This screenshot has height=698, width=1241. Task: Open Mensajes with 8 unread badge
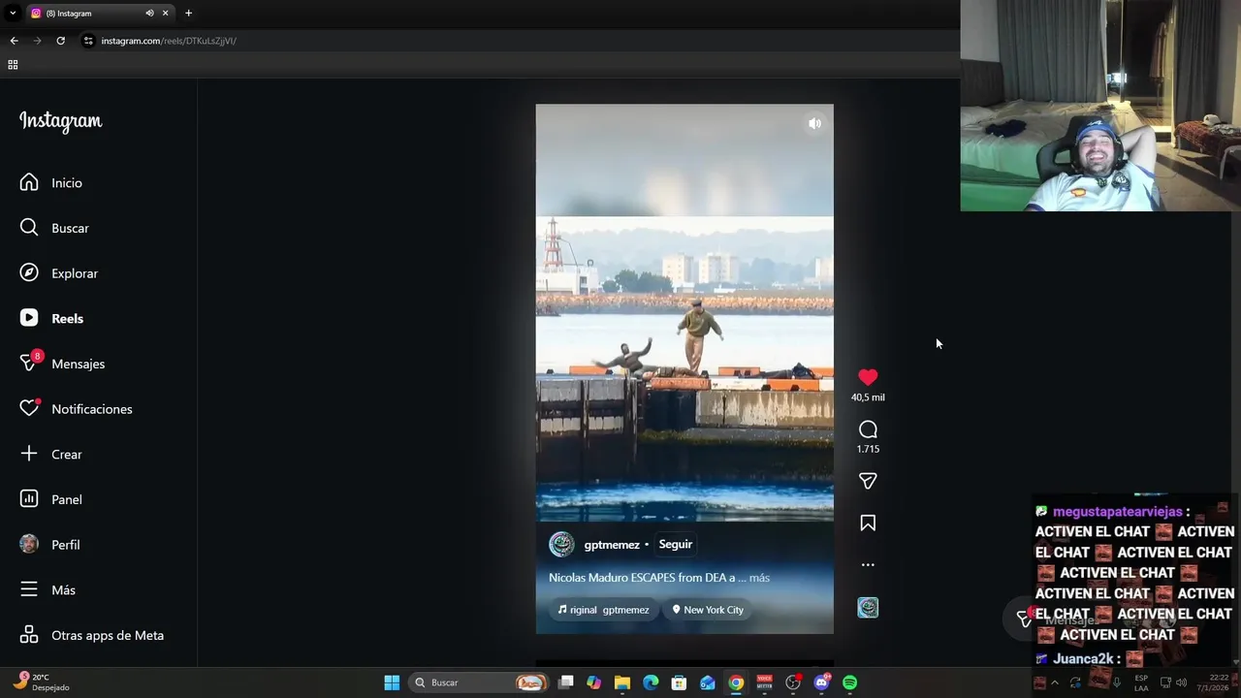pos(63,364)
